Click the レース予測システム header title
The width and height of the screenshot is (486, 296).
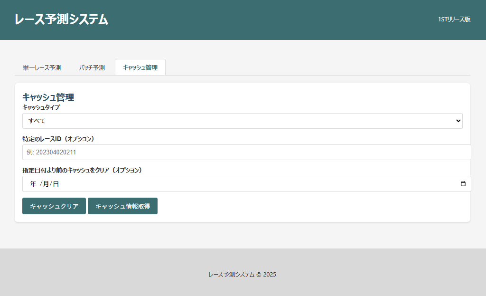[61, 19]
